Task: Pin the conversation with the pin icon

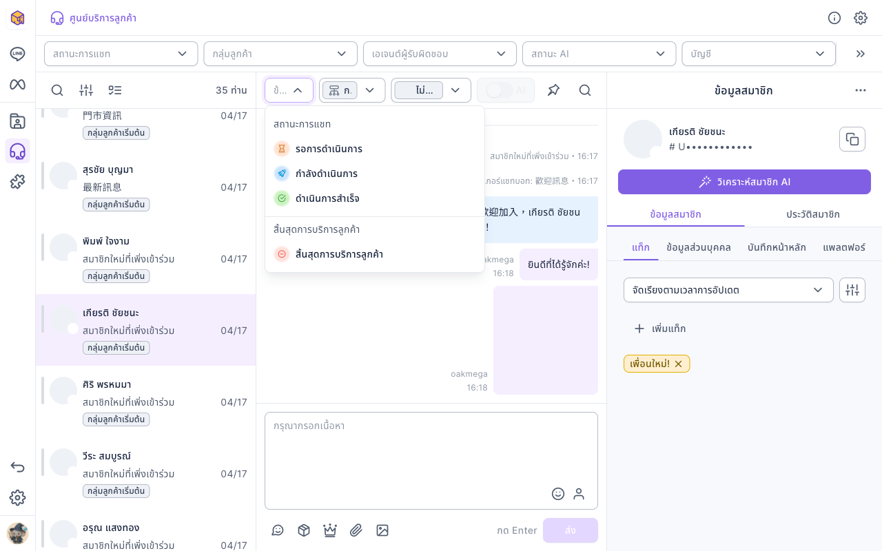Action: tap(553, 90)
